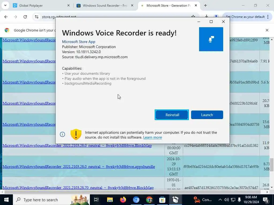Minimize the App Installer dialog

coord(199,22)
